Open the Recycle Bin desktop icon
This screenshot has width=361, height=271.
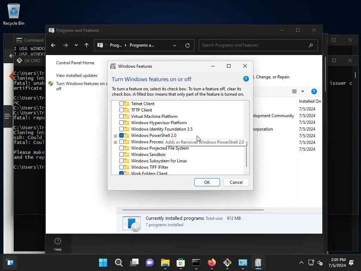14,14
